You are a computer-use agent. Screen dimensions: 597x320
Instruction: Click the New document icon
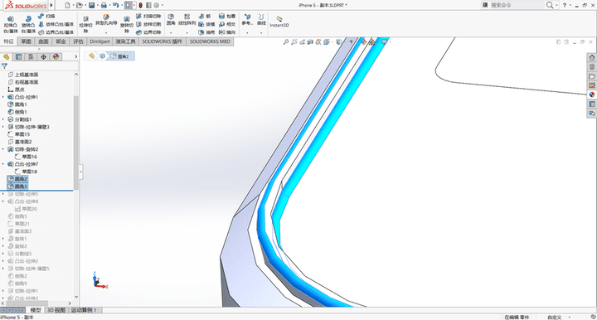pyautogui.click(x=67, y=5)
